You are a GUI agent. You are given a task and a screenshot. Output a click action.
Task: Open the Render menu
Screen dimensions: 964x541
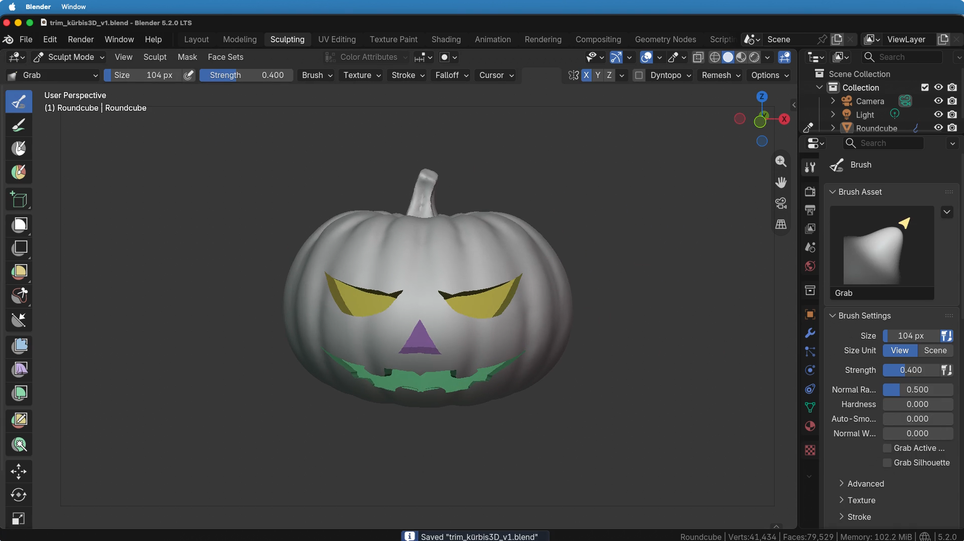tap(81, 39)
